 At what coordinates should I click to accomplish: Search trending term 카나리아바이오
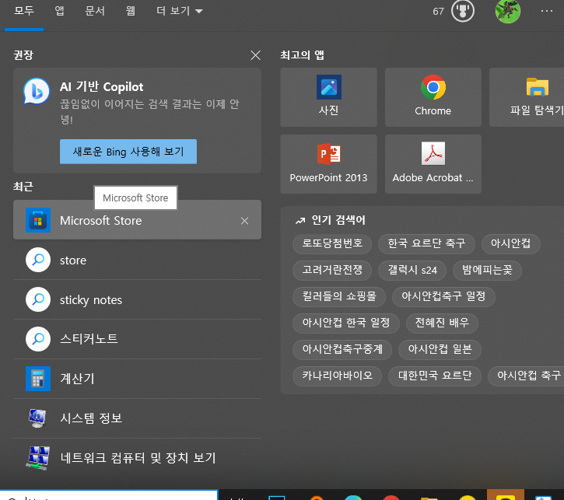(x=337, y=376)
